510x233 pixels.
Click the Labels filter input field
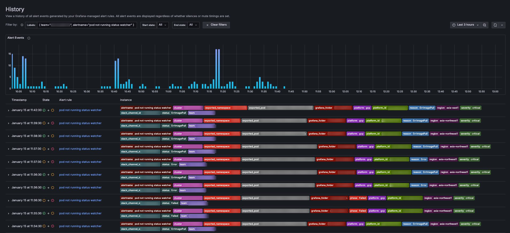point(87,25)
